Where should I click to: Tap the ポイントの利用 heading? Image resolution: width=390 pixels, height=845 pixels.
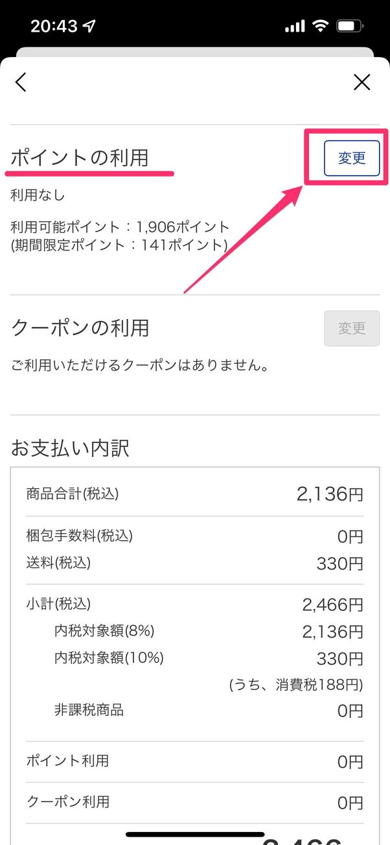[x=80, y=157]
